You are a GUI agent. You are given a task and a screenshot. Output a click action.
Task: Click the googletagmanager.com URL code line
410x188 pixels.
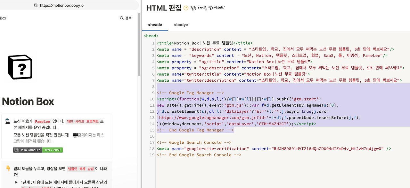coord(259,118)
